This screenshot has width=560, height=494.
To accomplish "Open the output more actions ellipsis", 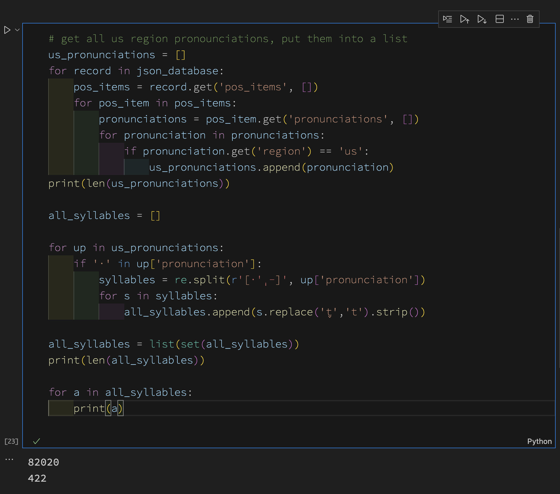I will pos(9,459).
